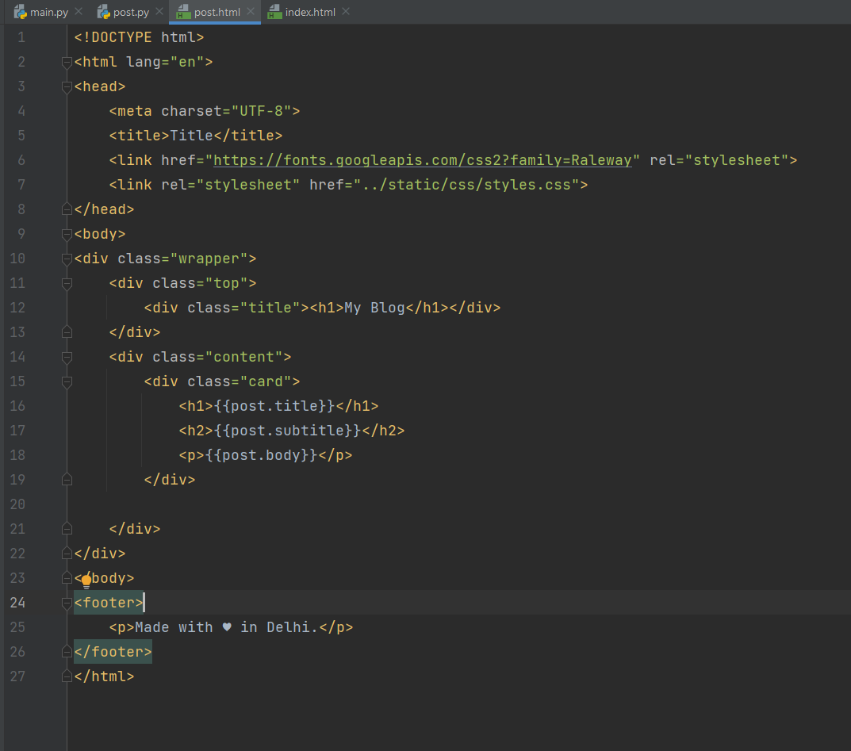This screenshot has height=751, width=851.
Task: Collapse the head section fold on line 3
Action: click(x=67, y=86)
